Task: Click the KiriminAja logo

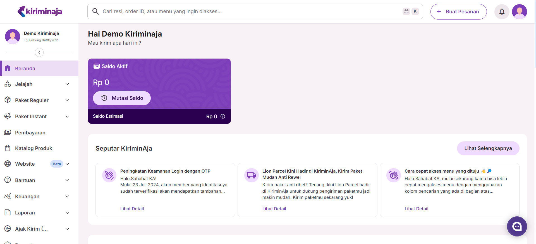Action: click(40, 11)
